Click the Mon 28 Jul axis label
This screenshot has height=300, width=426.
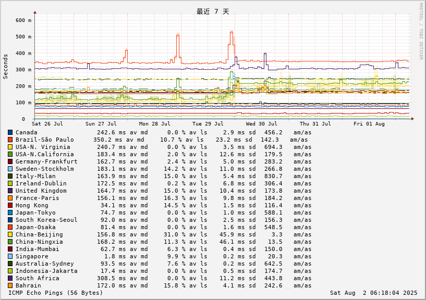click(x=154, y=124)
